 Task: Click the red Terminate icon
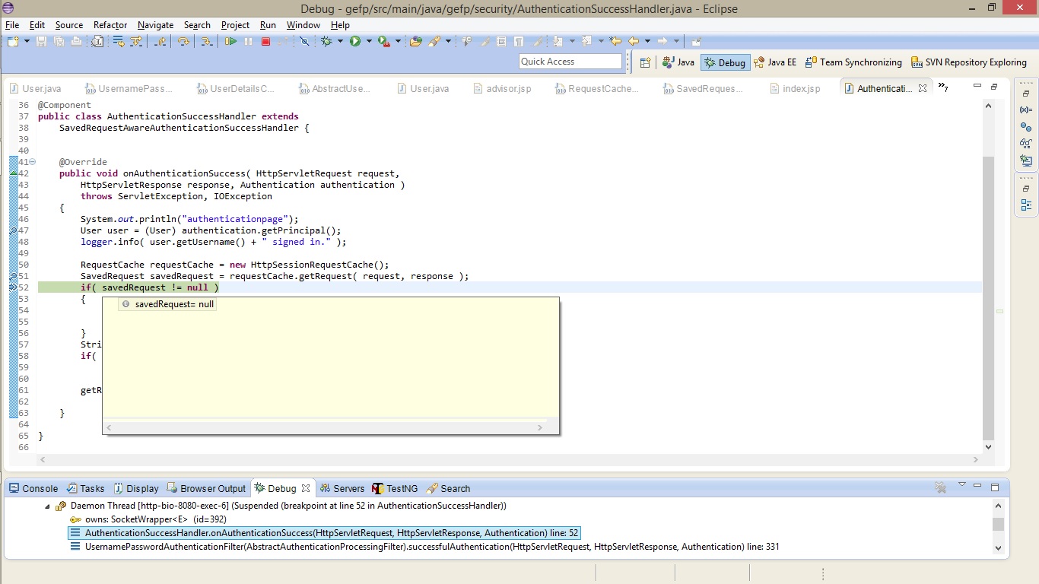pos(265,42)
